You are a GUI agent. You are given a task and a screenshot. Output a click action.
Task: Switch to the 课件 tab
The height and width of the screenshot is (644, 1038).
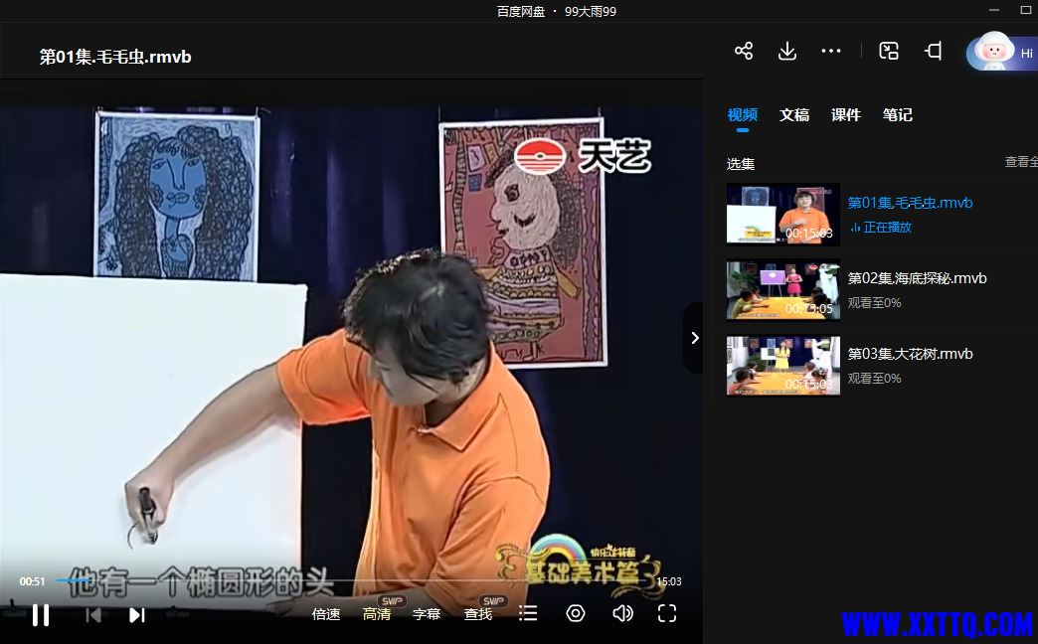click(x=846, y=115)
